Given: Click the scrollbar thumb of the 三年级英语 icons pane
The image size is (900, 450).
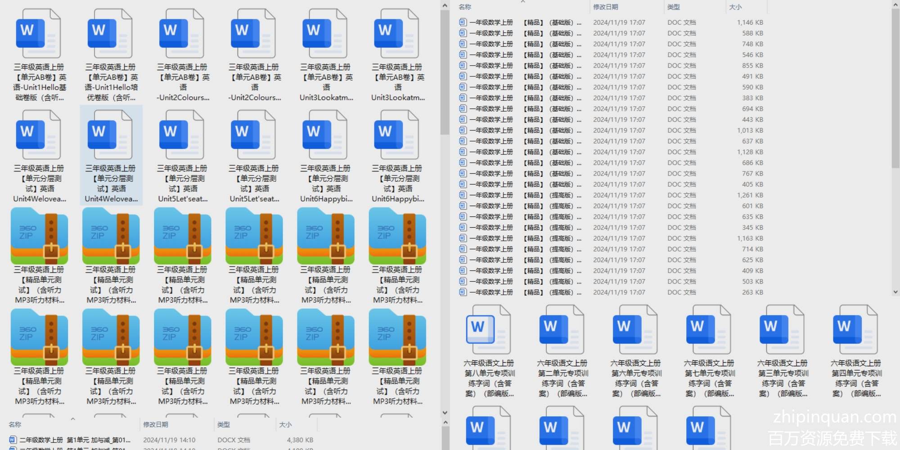Looking at the screenshot, I should 445,72.
